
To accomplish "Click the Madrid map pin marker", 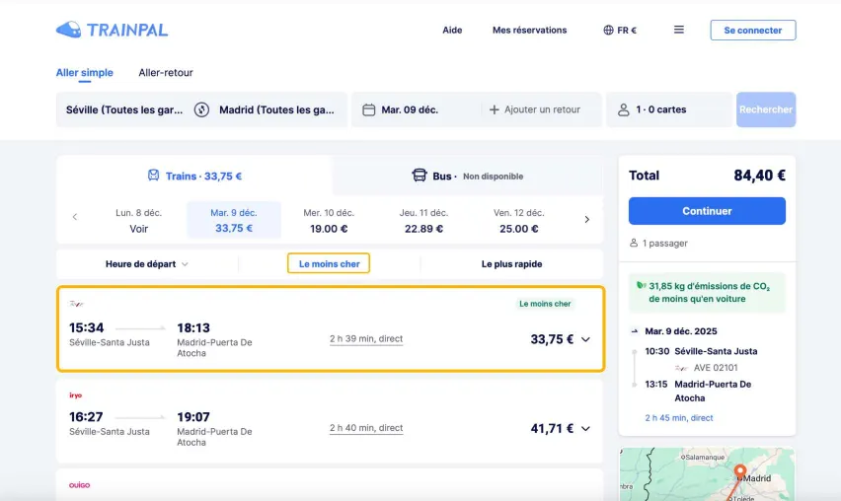I will 740,472.
